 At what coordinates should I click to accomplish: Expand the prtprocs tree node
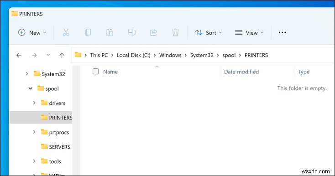point(34,132)
